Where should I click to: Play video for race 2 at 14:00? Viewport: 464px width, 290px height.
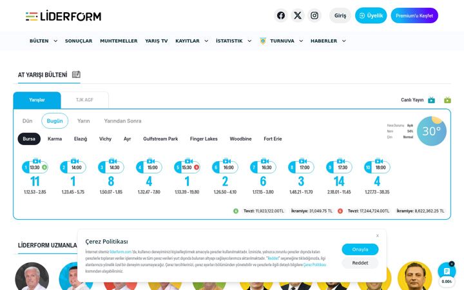tap(75, 161)
